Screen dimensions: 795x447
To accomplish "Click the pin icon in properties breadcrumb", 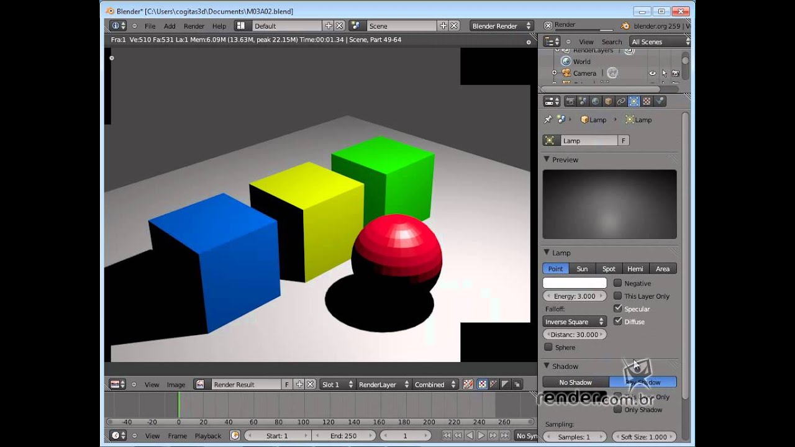I will pyautogui.click(x=548, y=119).
